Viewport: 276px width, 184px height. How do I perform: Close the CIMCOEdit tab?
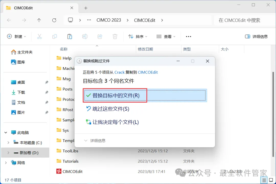point(72,8)
